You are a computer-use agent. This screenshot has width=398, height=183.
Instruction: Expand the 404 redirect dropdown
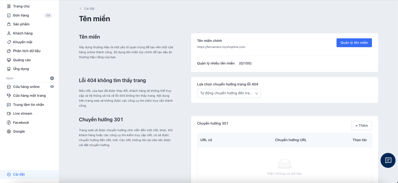[x=229, y=93]
